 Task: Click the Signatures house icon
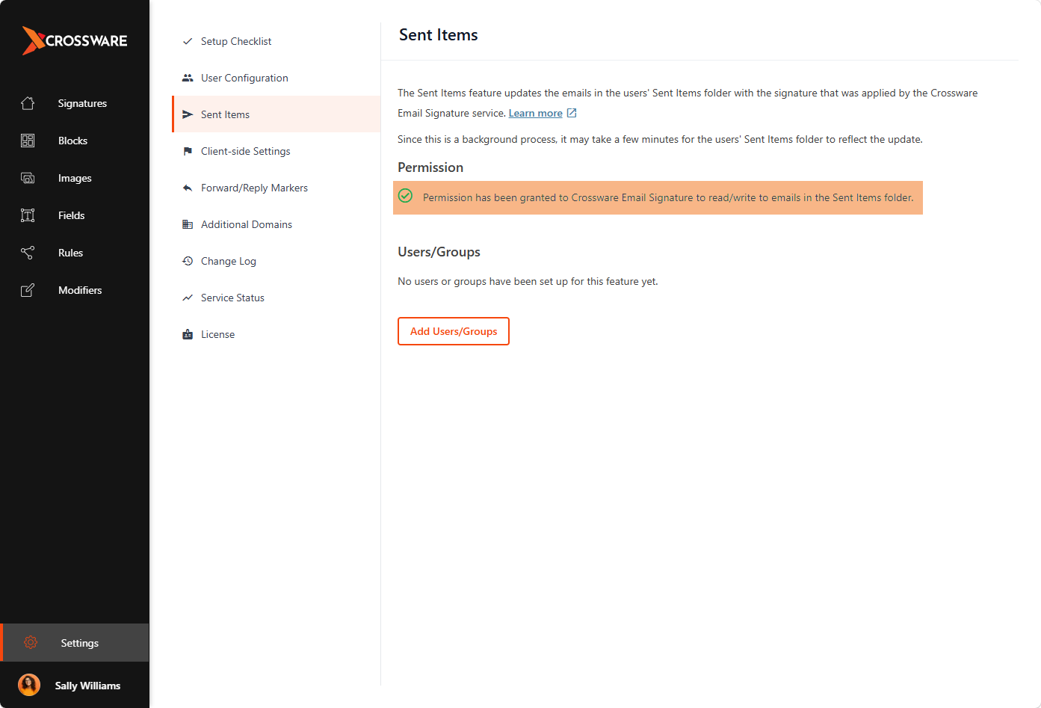coord(28,103)
